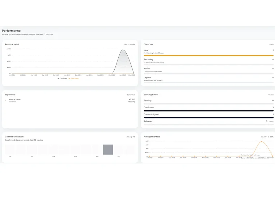The width and height of the screenshot is (275, 202).
Task: Toggle the Confirmed legend marker in Revenue trend
Action: click(x=58, y=79)
